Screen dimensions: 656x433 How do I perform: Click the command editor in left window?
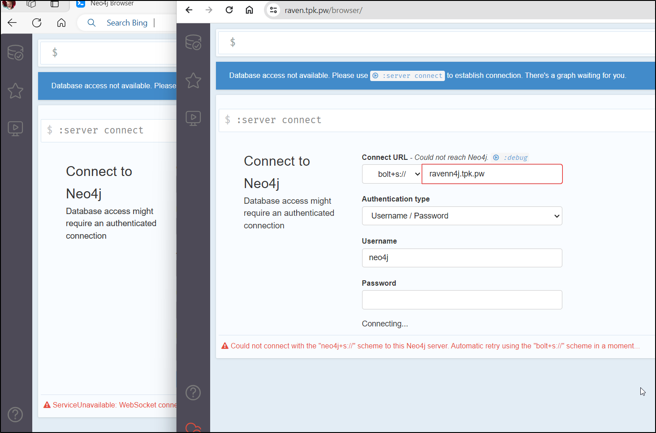pyautogui.click(x=108, y=53)
